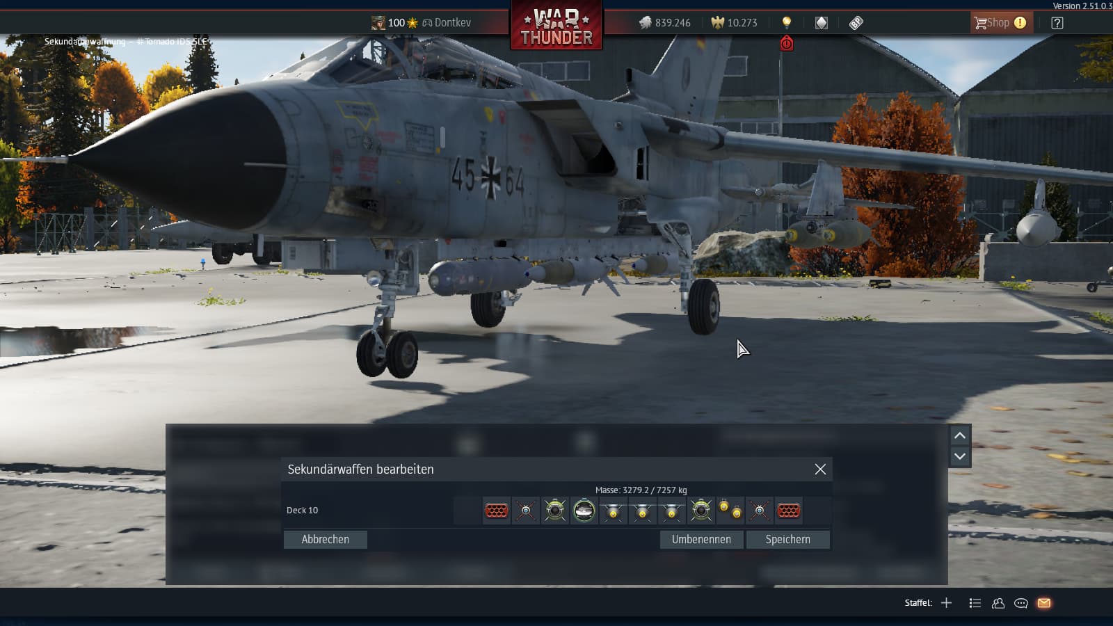Open the orange mail inbox icon
The height and width of the screenshot is (626, 1113).
(1043, 603)
